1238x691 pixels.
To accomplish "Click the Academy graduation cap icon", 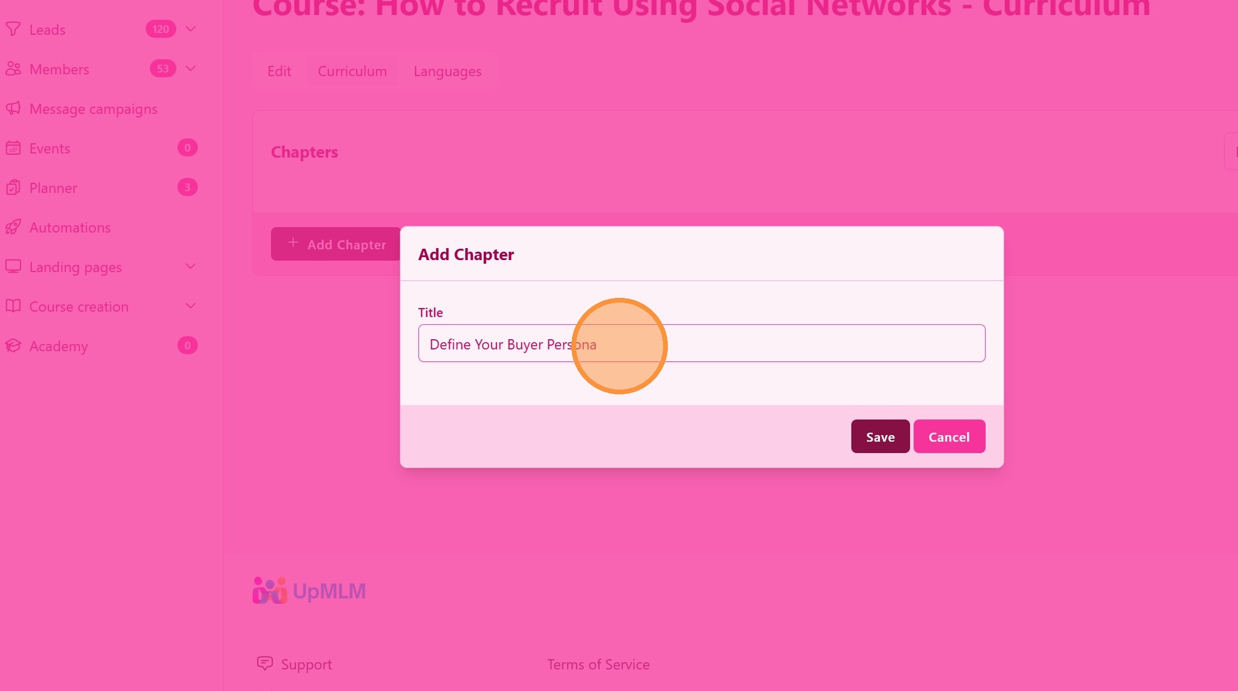I will pyautogui.click(x=13, y=346).
